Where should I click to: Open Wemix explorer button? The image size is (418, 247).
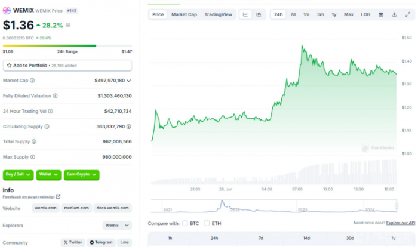click(112, 225)
